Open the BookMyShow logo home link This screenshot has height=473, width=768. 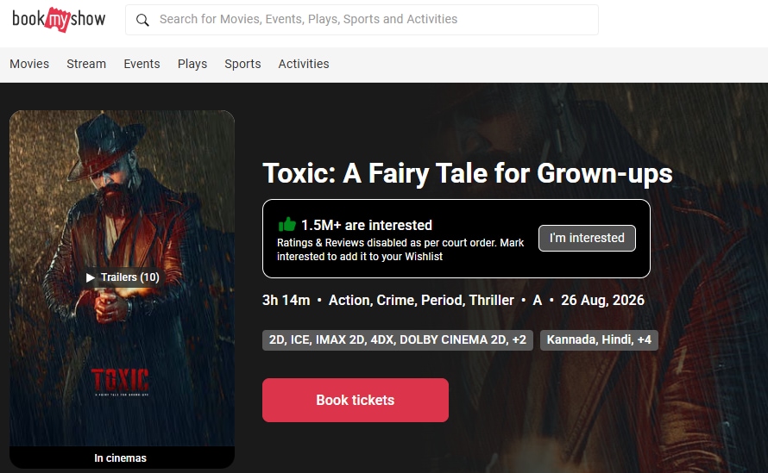click(59, 20)
